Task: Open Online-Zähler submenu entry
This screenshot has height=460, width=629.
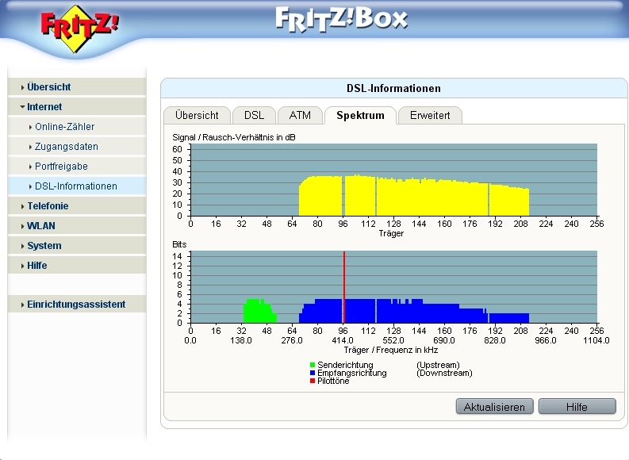Action: point(77,127)
